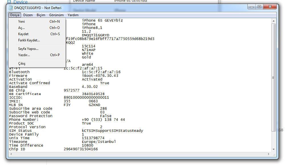The width and height of the screenshot is (285, 165).
Task: Click the 'Product SOC' label
Action: coord(21,123)
